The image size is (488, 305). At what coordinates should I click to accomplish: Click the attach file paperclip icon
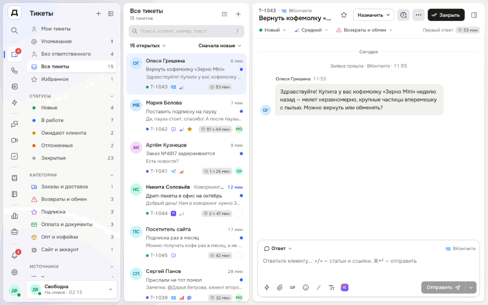click(280, 288)
